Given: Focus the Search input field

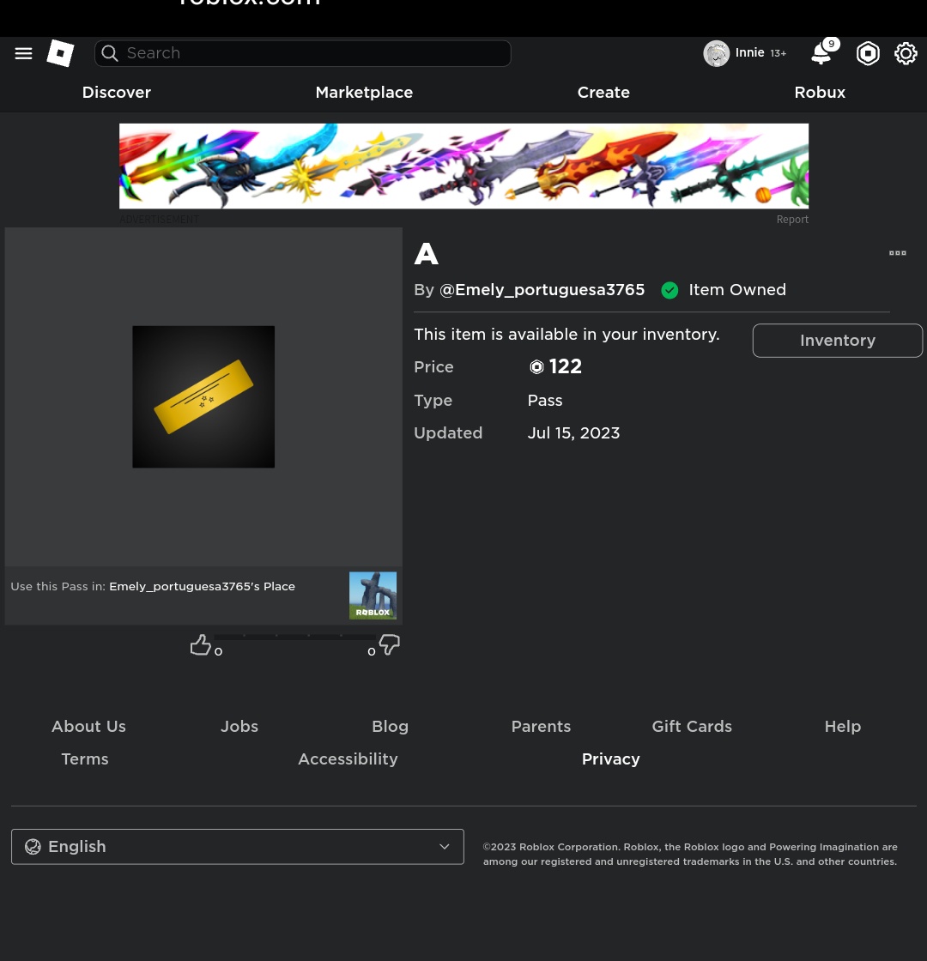Looking at the screenshot, I should 303,53.
